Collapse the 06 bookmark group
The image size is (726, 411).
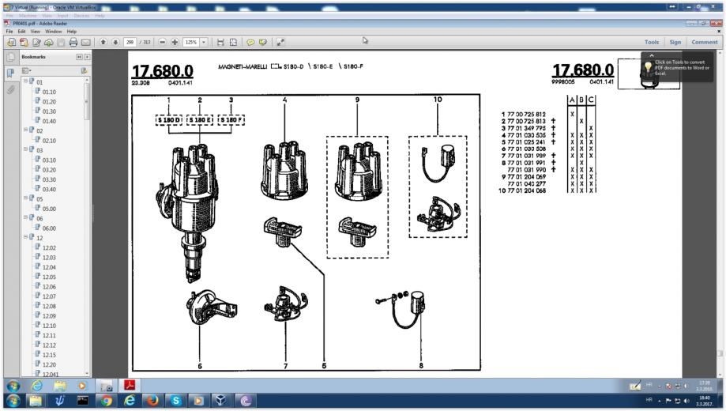pos(25,217)
